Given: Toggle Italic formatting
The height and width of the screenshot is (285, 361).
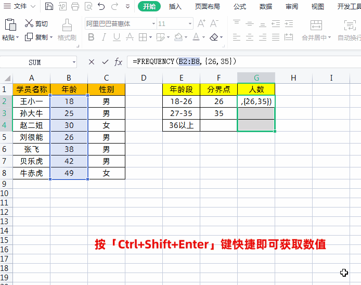Looking at the screenshot, I should (x=104, y=37).
